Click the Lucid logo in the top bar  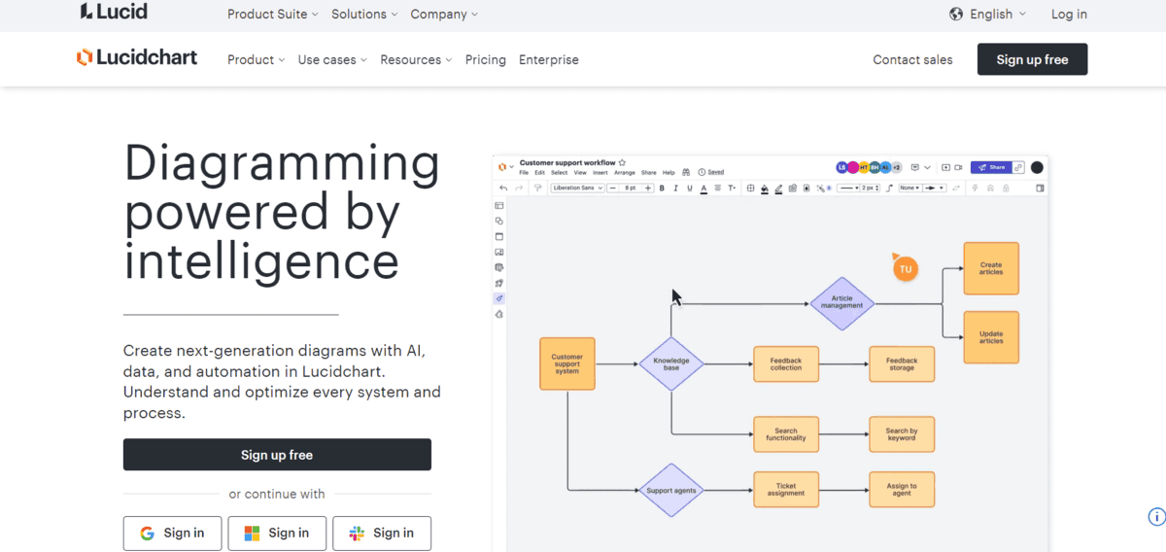[x=115, y=14]
